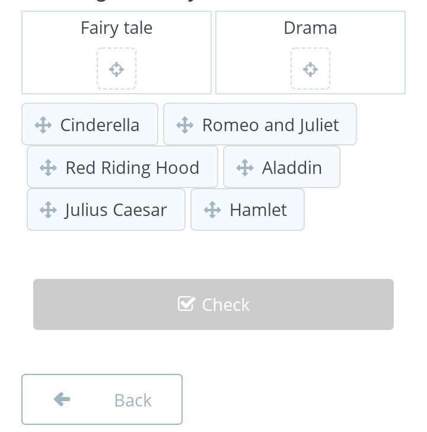Select the Hamlet draggable item
This screenshot has width=427, height=432.
tap(247, 209)
